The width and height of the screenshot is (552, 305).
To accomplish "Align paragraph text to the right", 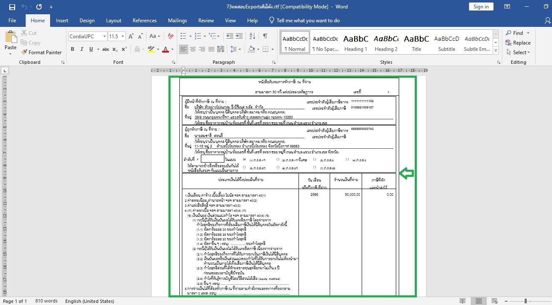I will coord(202,49).
